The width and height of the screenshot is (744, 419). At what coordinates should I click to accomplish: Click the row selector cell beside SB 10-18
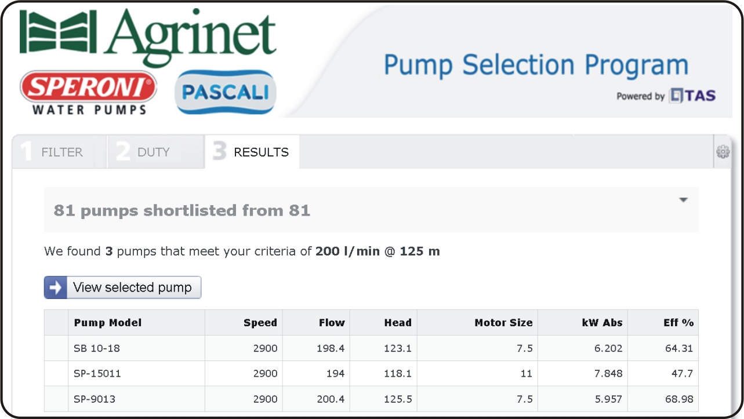tap(56, 348)
